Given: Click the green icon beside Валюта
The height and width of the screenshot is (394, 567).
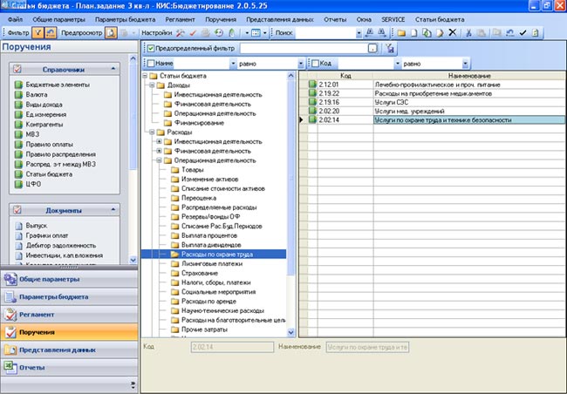Looking at the screenshot, I should 17,94.
